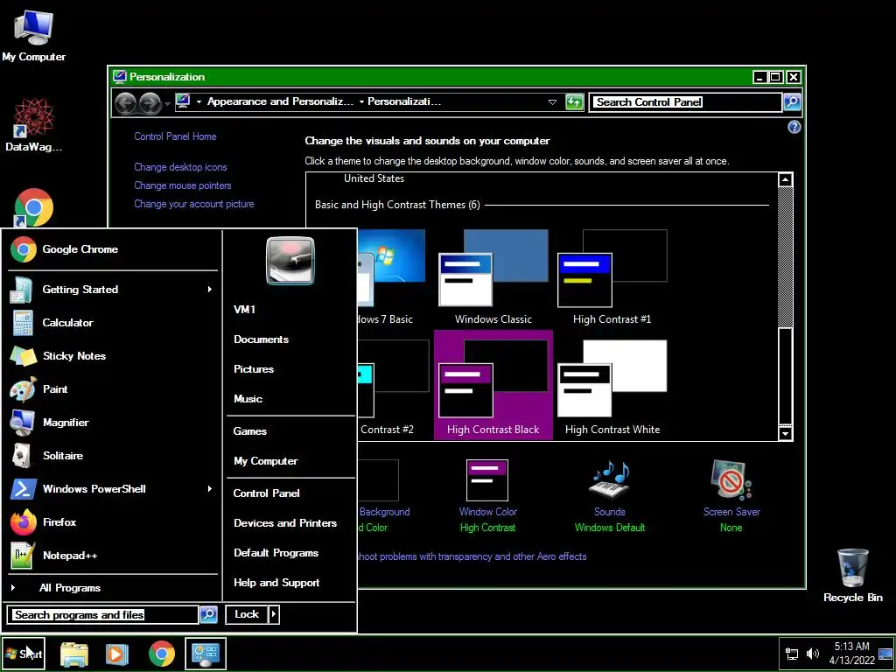This screenshot has height=672, width=896.
Task: Click refresh button in address bar
Action: tap(574, 102)
